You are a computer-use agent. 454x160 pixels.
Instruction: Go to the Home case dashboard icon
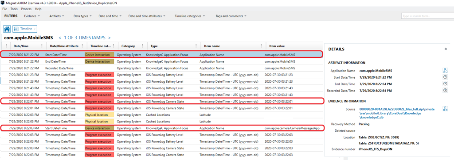point(7,29)
